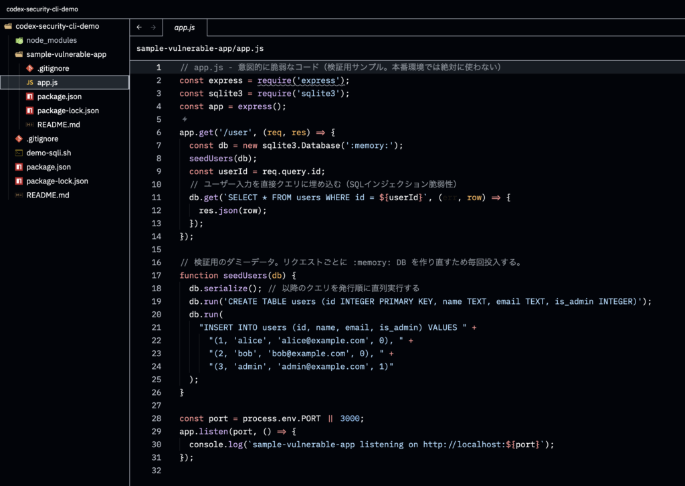Click '/user' route string on line 6
The width and height of the screenshot is (685, 486).
[x=235, y=133]
